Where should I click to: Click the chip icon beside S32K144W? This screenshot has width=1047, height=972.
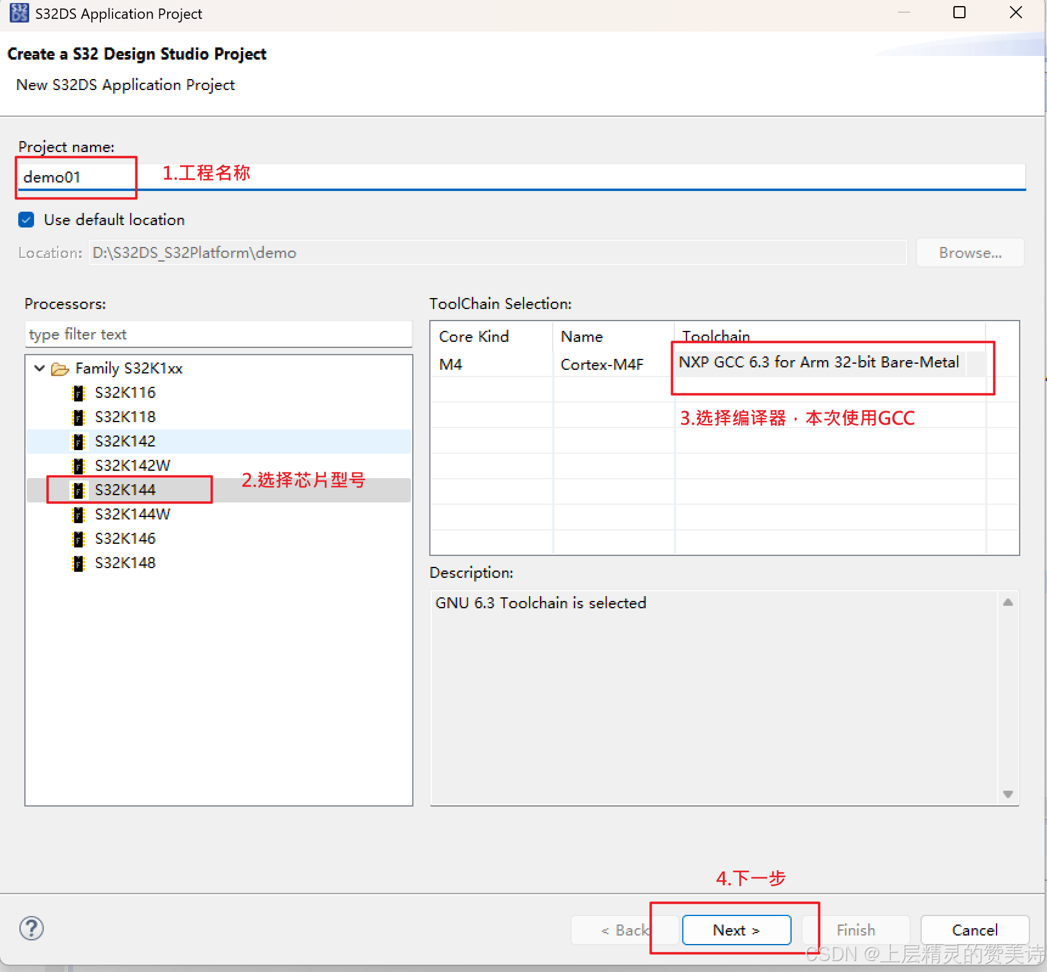(x=78, y=515)
